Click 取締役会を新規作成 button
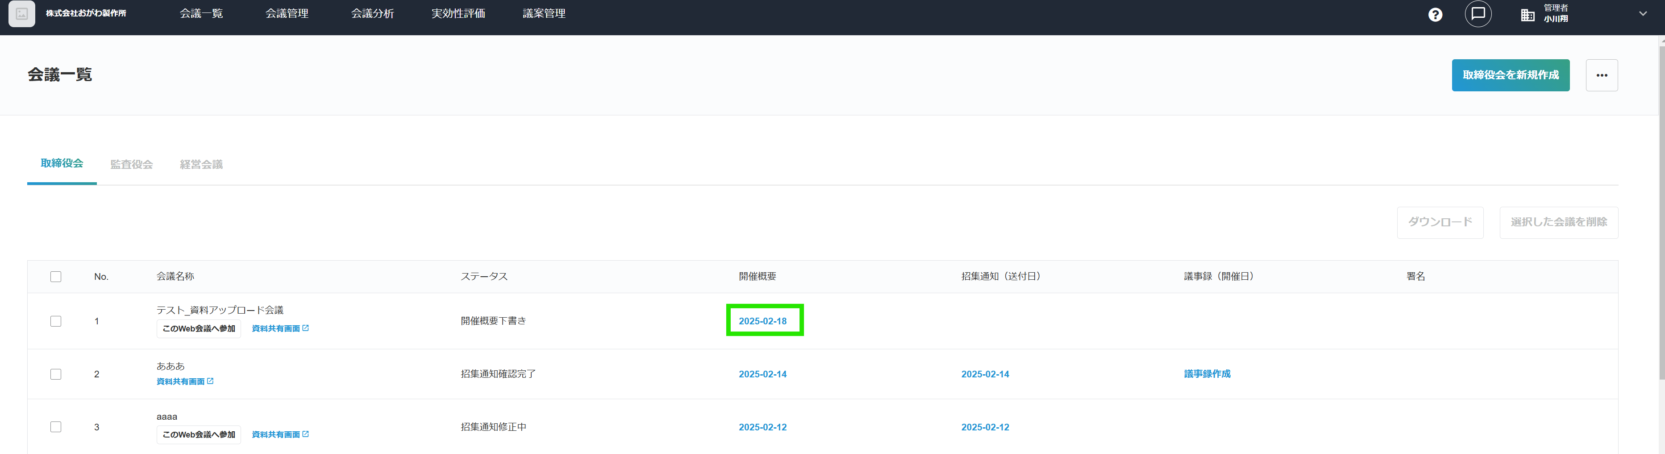 pyautogui.click(x=1510, y=75)
